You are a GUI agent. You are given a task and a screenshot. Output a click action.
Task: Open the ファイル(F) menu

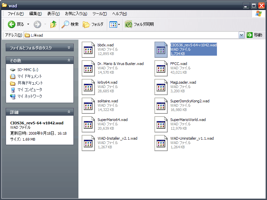click(x=16, y=14)
